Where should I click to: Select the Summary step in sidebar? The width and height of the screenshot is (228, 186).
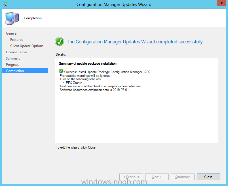coord(13,58)
